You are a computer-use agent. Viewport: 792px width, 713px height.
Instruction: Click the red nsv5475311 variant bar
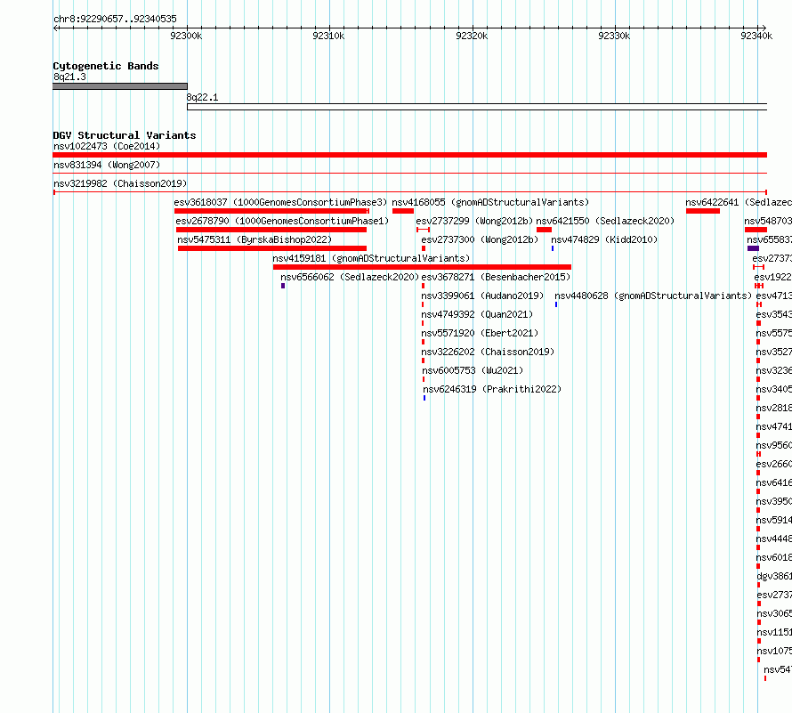pyautogui.click(x=272, y=248)
